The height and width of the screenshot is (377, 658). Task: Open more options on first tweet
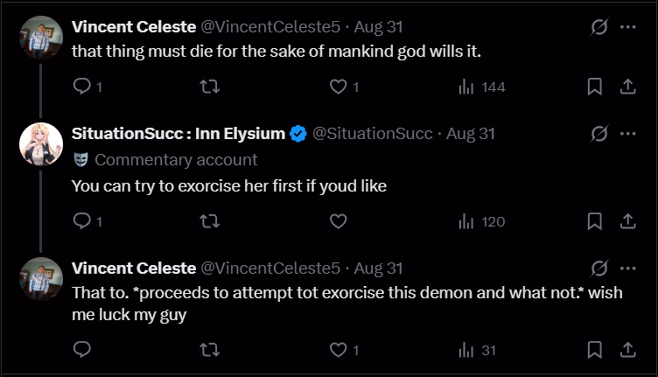[x=627, y=27]
